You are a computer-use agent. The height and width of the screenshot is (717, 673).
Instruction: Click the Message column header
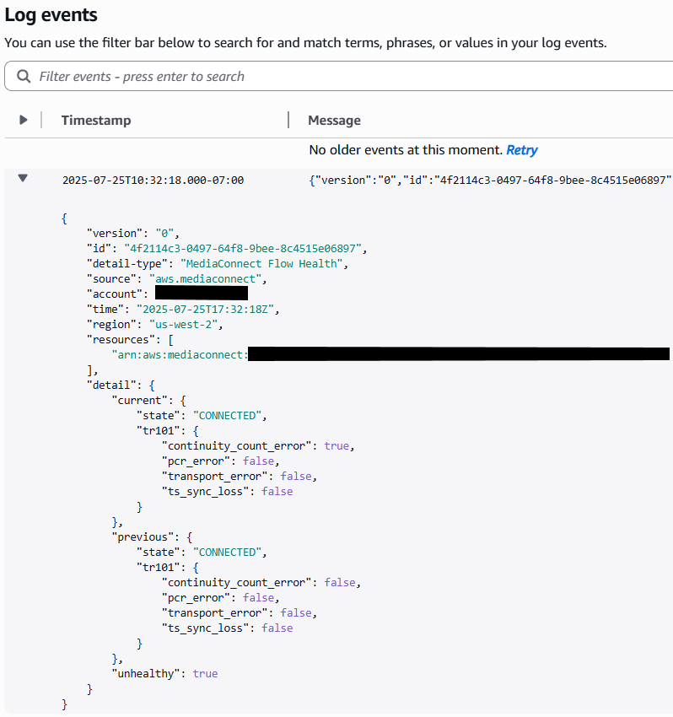coord(334,120)
